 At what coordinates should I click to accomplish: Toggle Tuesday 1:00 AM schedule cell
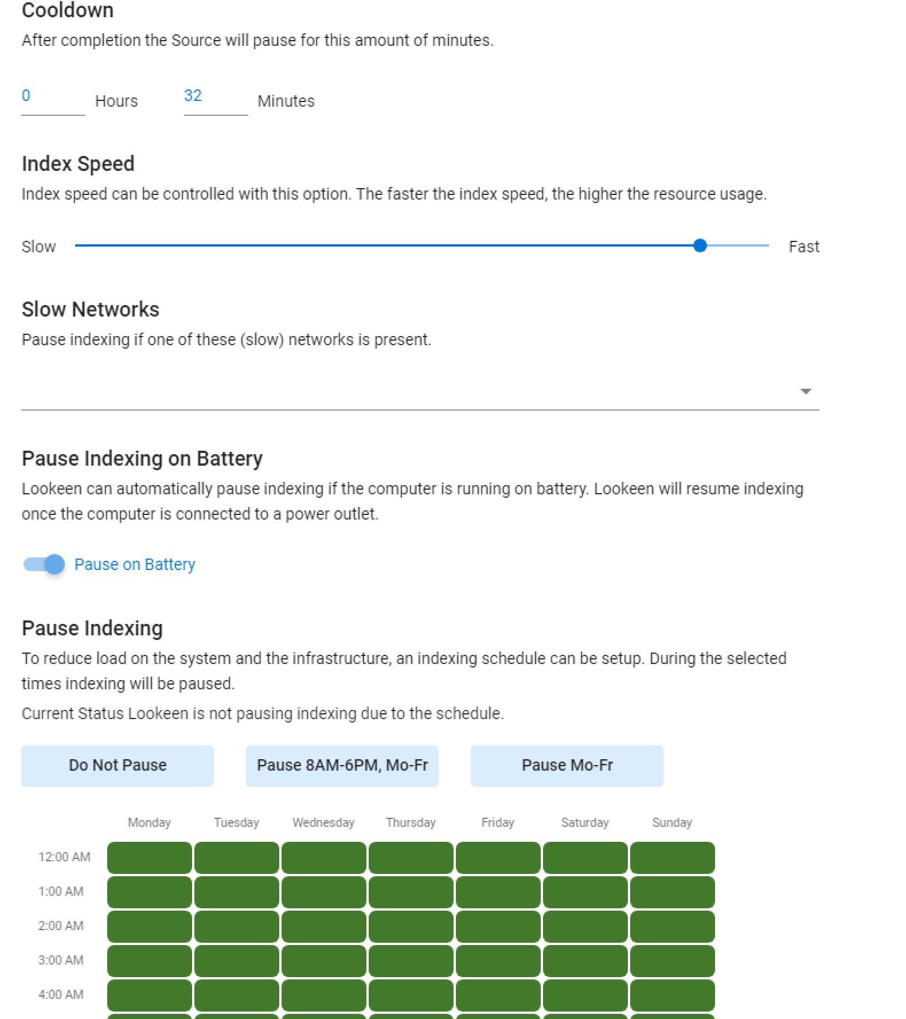pyautogui.click(x=237, y=892)
